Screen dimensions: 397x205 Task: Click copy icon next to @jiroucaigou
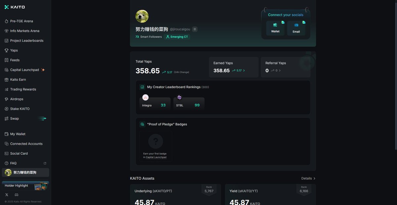point(195,29)
